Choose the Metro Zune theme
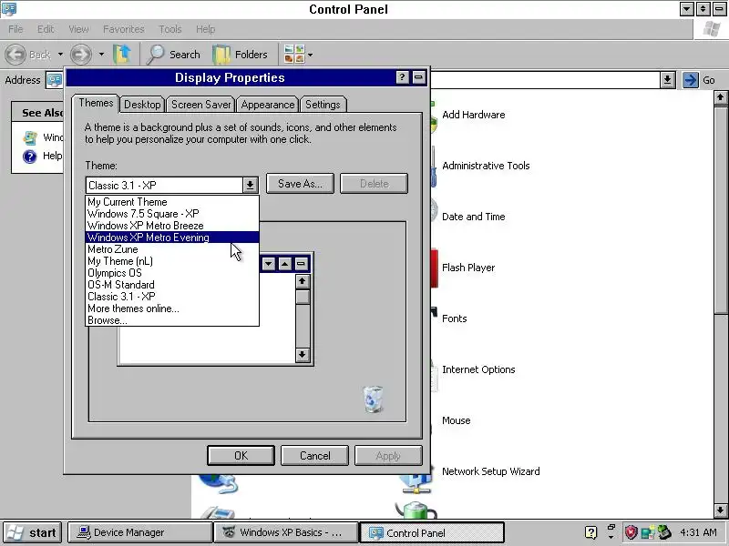Screen dimensions: 729x546 pos(172,249)
